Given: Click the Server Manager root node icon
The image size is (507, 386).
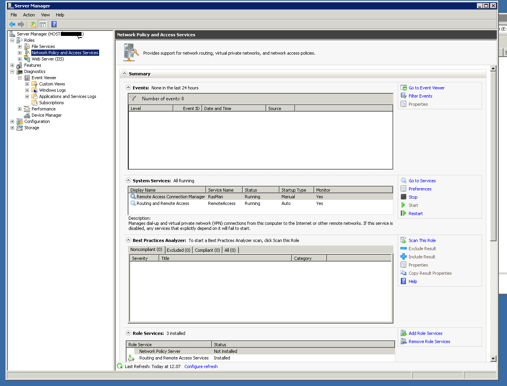Looking at the screenshot, I should pos(12,34).
